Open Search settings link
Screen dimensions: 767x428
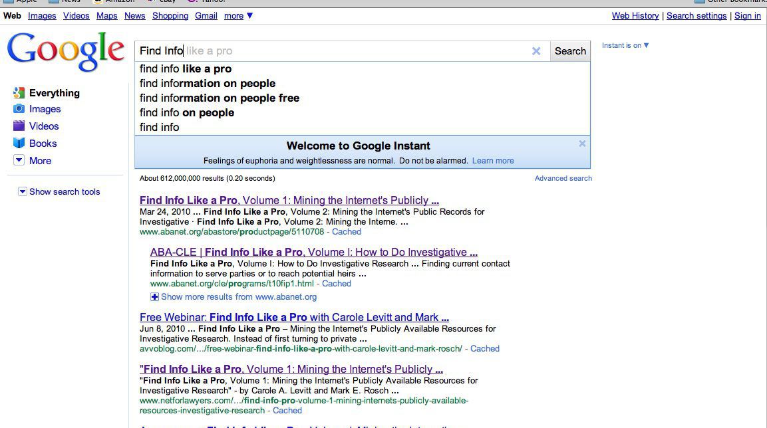coord(696,16)
